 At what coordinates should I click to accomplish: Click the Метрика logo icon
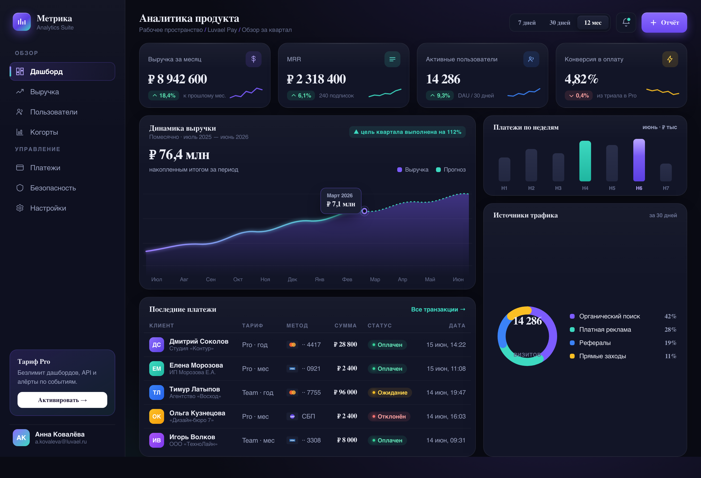click(22, 22)
